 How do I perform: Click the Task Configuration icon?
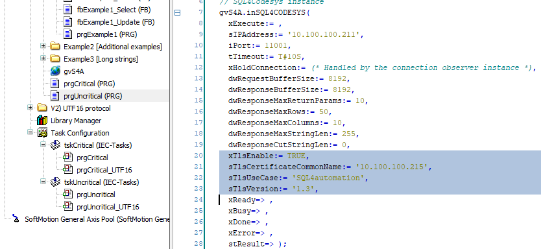(x=42, y=133)
